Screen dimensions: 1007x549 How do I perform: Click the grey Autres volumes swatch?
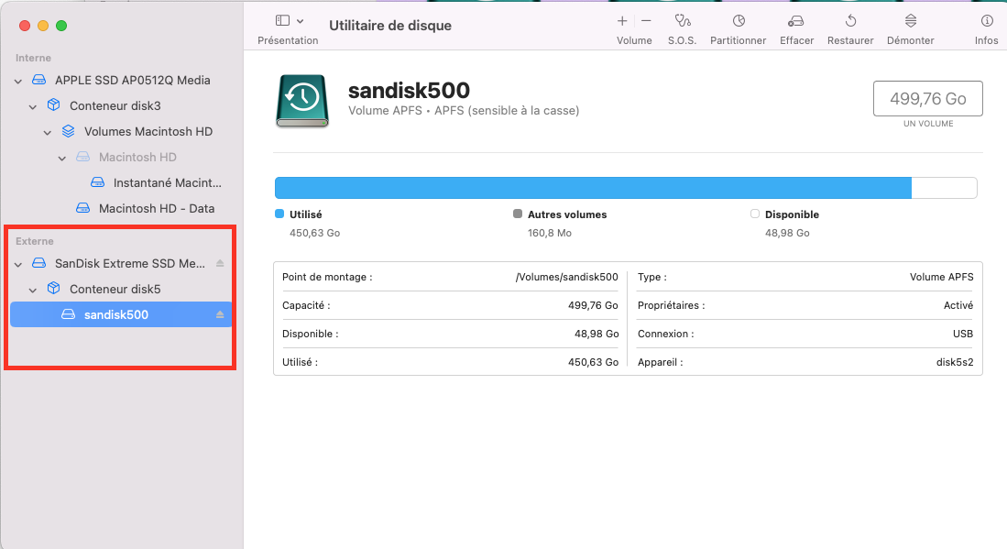coord(518,214)
